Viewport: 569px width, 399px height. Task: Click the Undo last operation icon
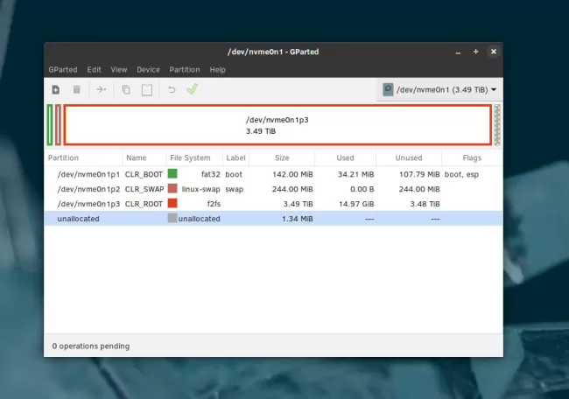click(172, 89)
